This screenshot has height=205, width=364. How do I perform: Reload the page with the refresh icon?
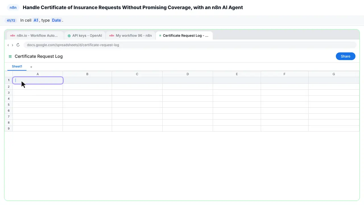coord(18,45)
